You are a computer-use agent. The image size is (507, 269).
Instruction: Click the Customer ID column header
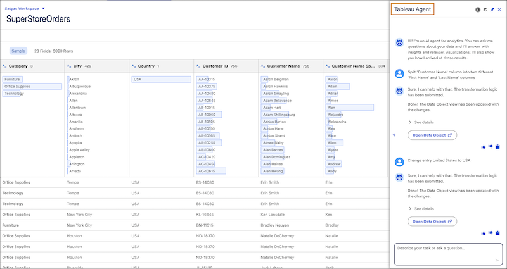(x=226, y=66)
